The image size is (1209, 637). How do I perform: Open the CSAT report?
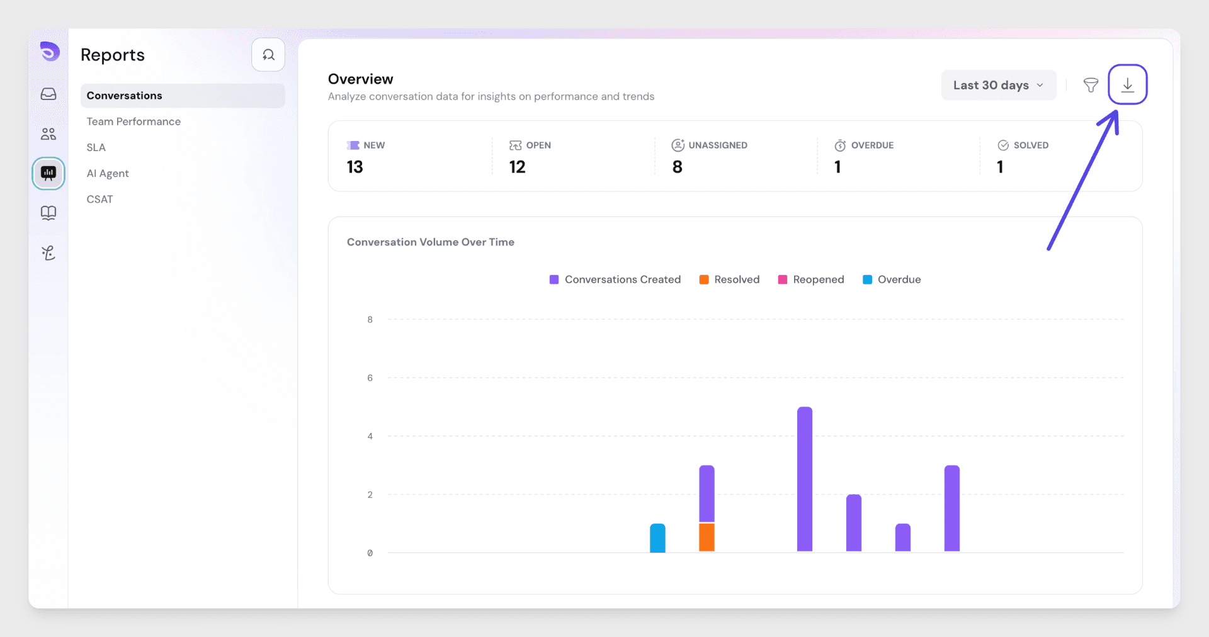pos(99,199)
